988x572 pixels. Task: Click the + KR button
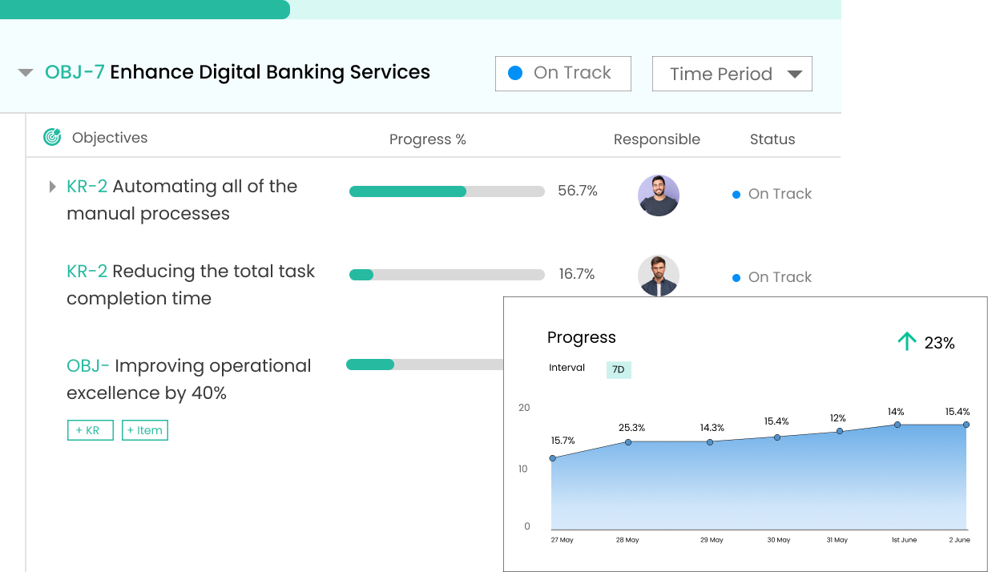coord(90,430)
